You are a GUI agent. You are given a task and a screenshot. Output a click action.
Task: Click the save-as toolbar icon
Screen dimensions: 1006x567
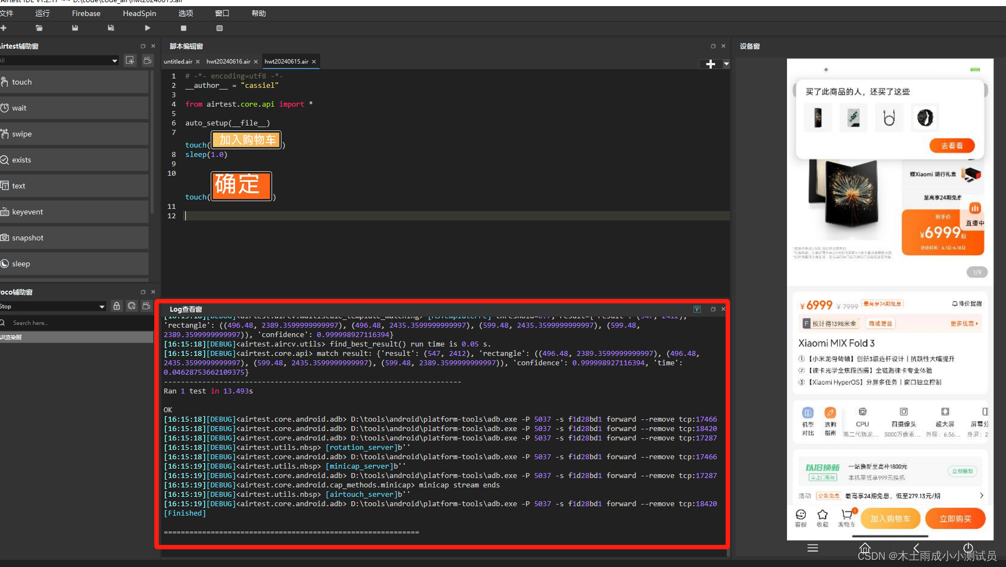click(111, 28)
